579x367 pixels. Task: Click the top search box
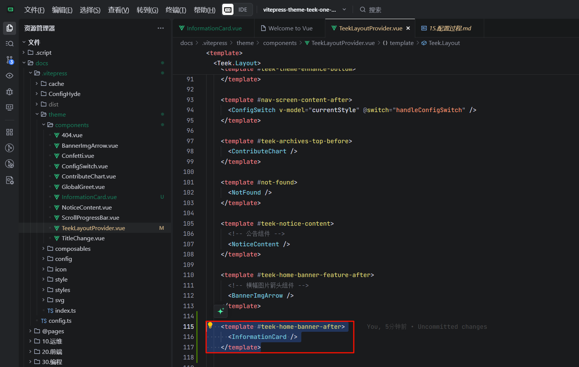tap(371, 10)
